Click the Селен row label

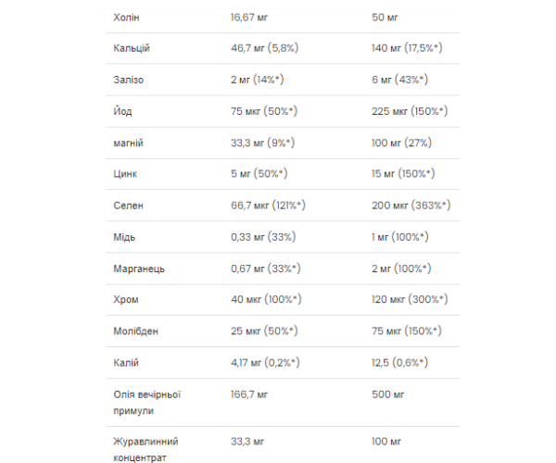[128, 205]
